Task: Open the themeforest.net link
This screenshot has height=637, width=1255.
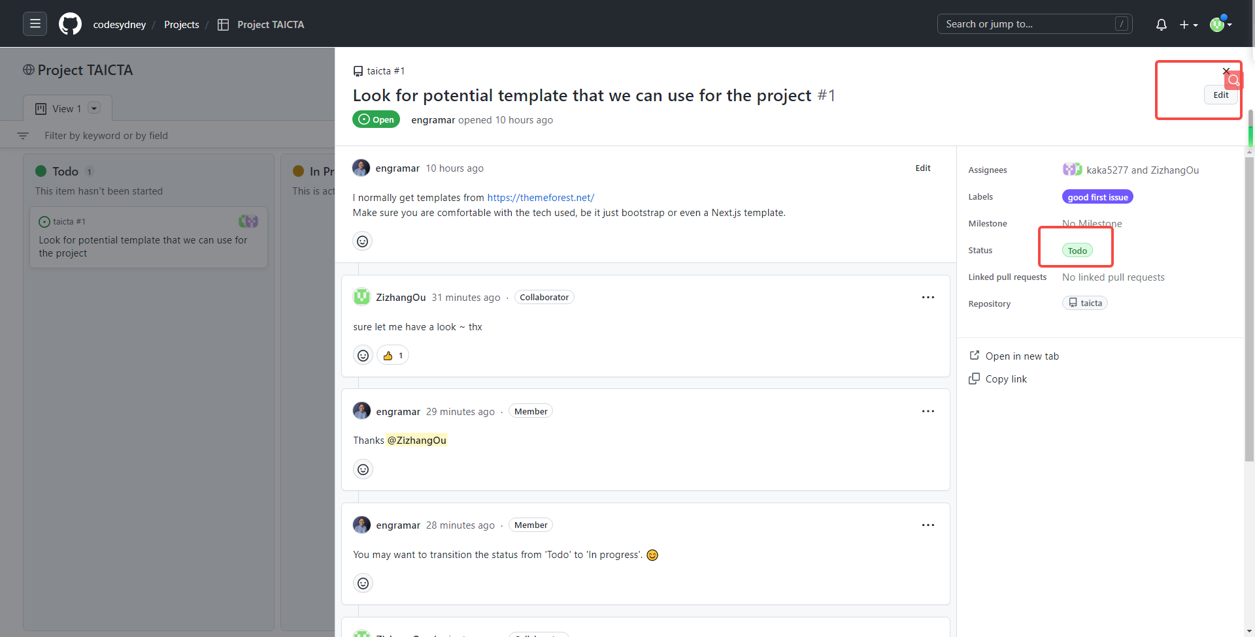Action: (x=540, y=197)
